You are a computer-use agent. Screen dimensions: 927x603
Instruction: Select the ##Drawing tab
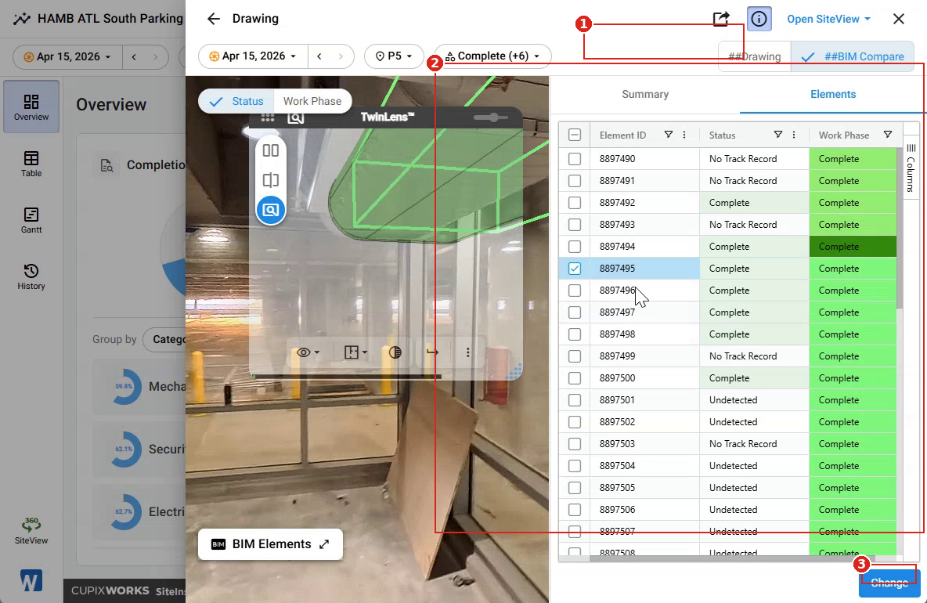[x=755, y=56]
